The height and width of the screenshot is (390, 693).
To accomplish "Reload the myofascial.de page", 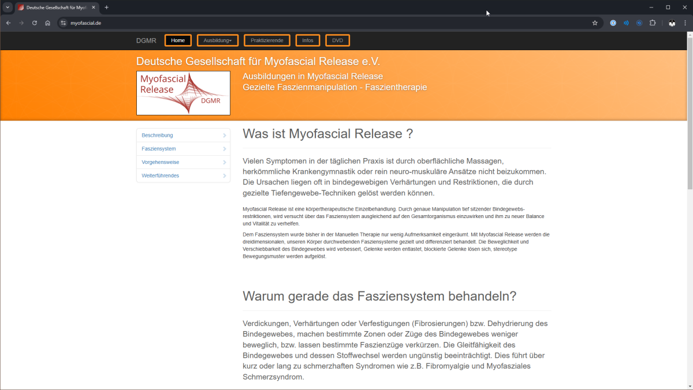I will (x=35, y=23).
